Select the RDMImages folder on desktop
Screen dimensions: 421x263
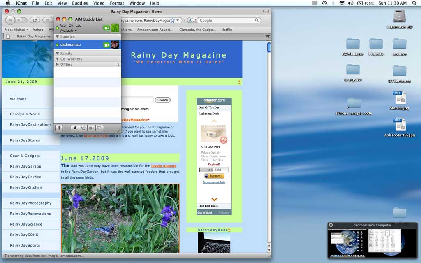point(352,44)
